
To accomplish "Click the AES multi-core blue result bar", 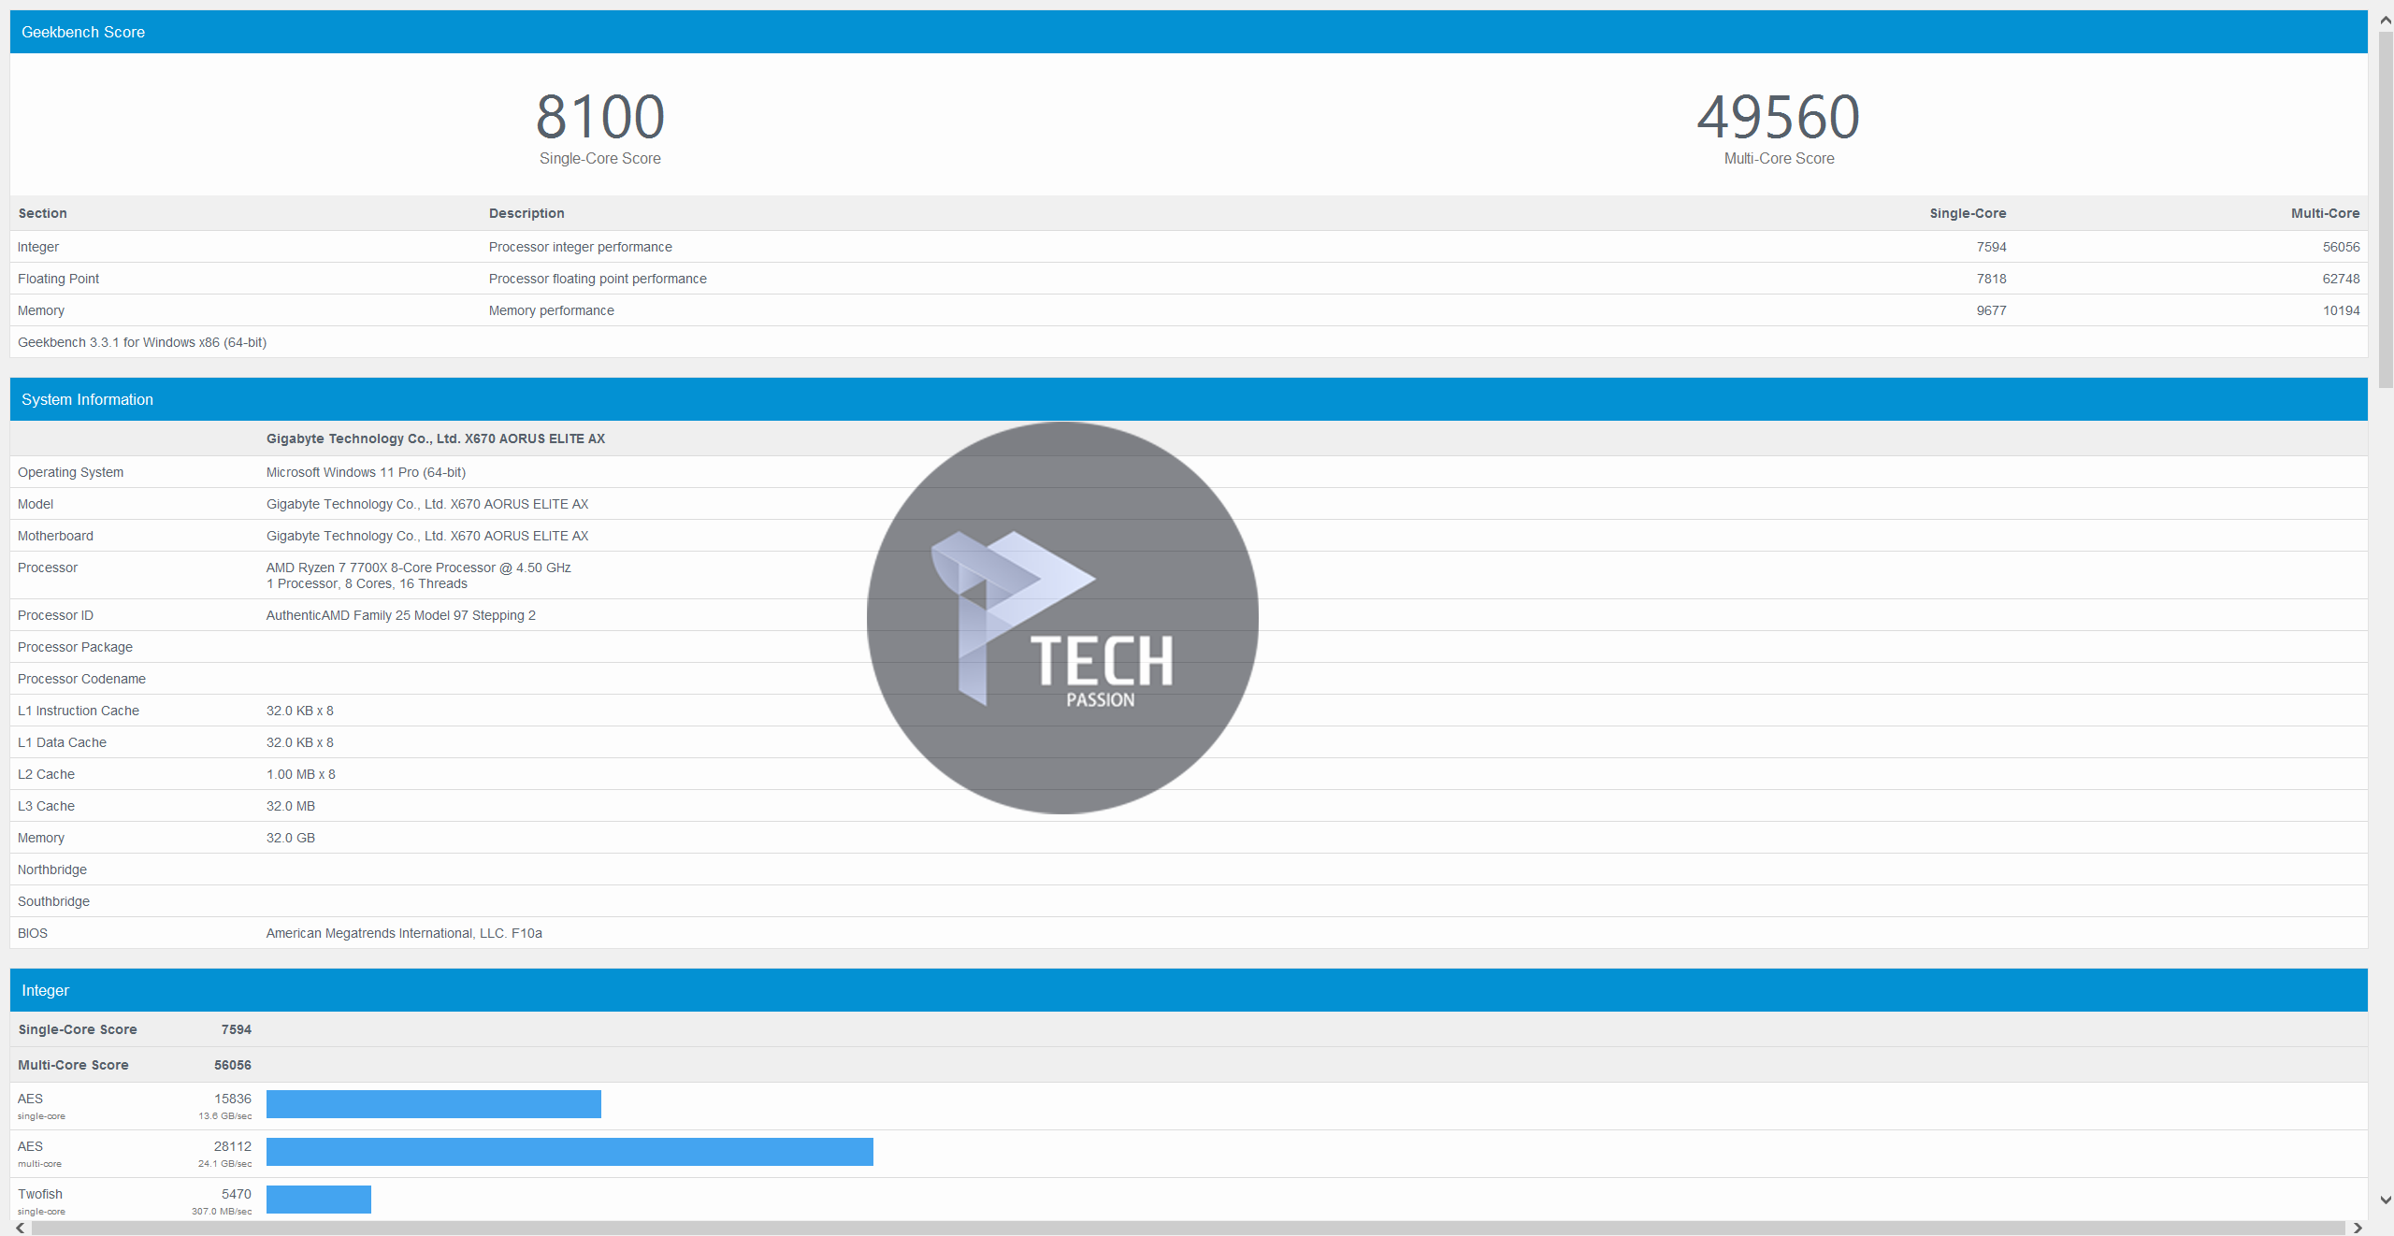I will point(569,1152).
